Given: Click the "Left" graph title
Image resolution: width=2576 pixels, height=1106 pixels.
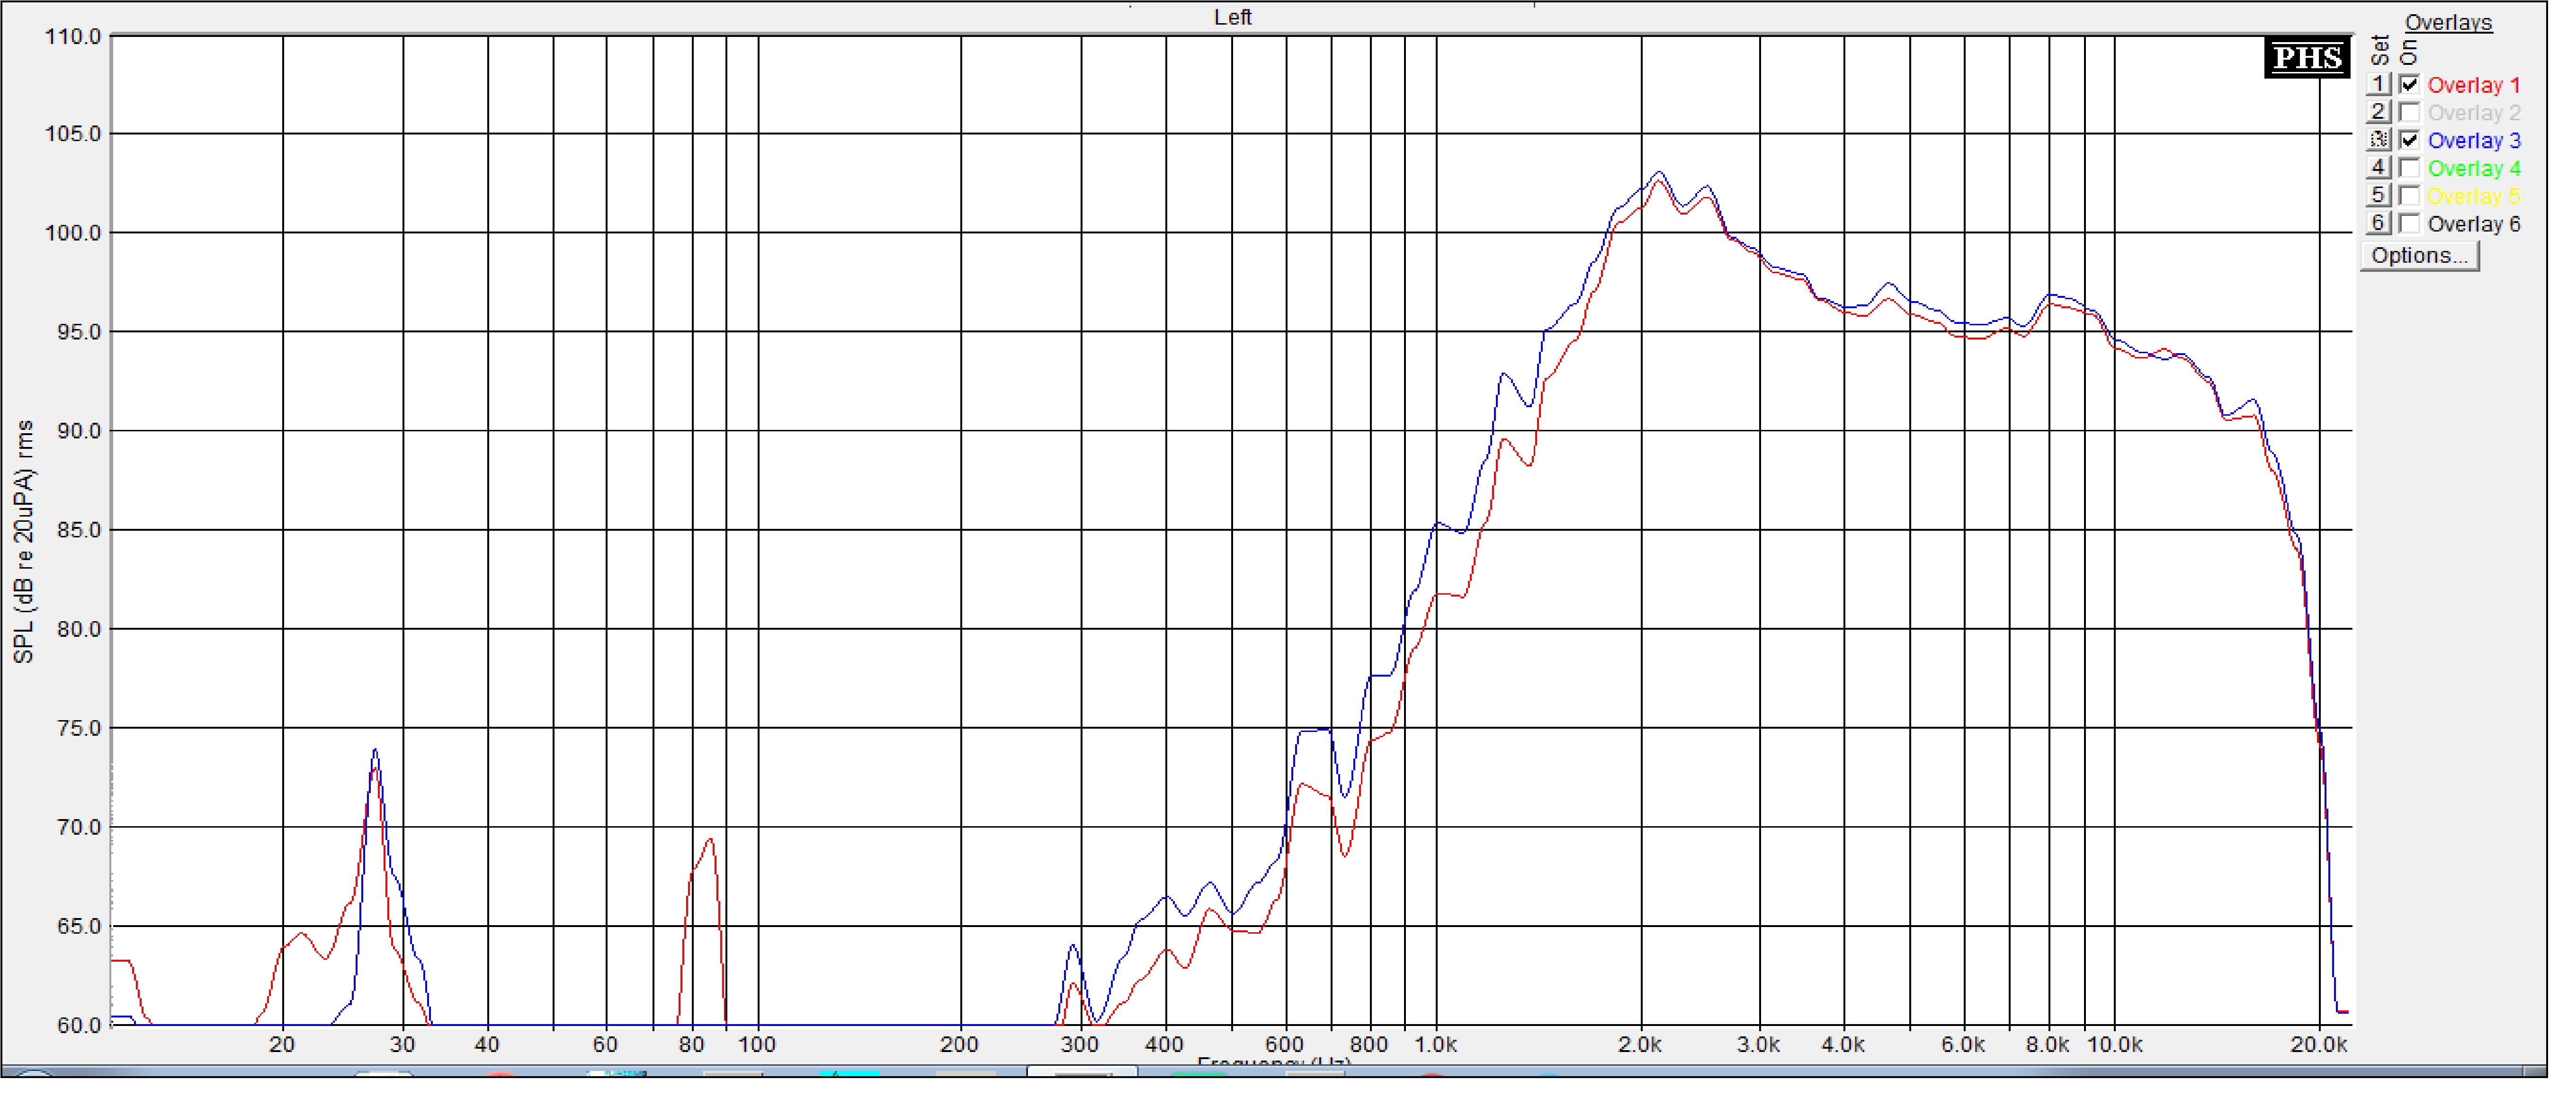Looking at the screenshot, I should tap(1232, 17).
